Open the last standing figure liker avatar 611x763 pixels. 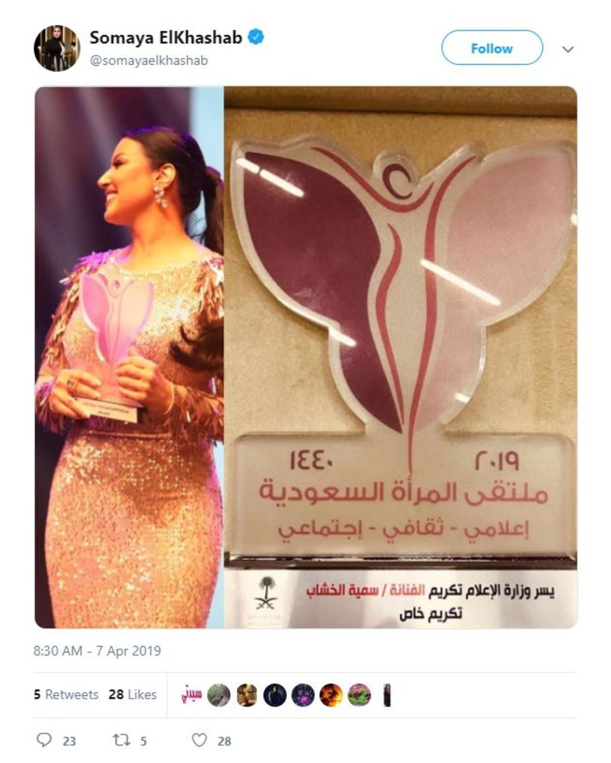coord(387,695)
